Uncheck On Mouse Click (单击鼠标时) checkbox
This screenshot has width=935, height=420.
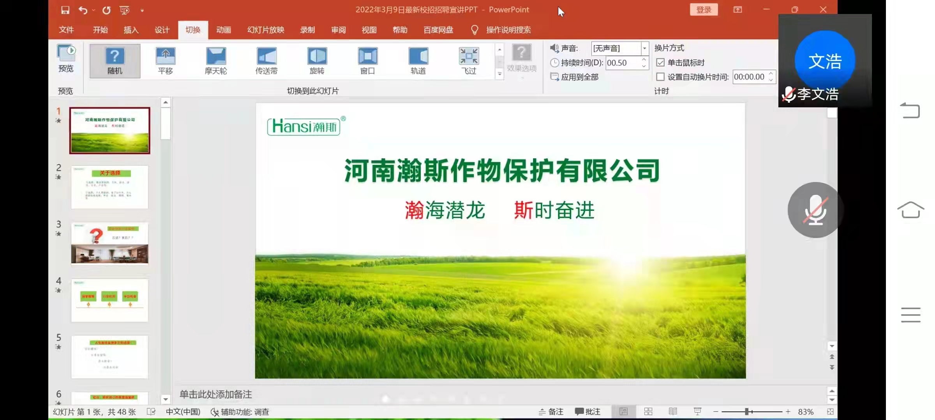tap(660, 63)
